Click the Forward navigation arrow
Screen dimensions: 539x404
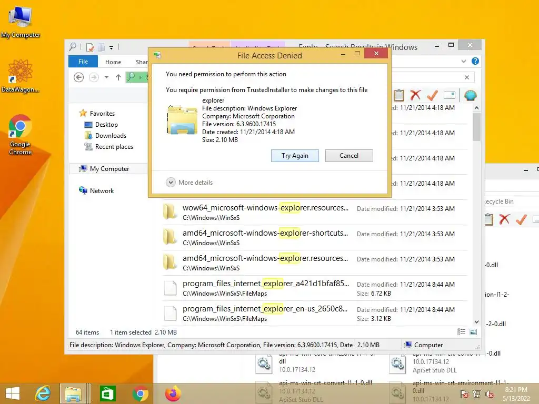pyautogui.click(x=94, y=77)
